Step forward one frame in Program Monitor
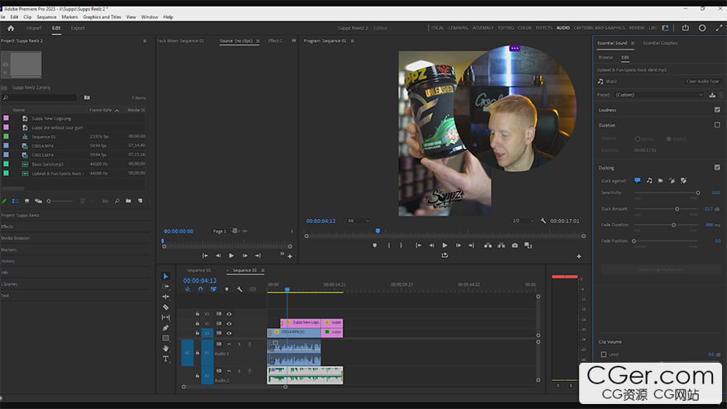The image size is (727, 409). click(x=458, y=245)
